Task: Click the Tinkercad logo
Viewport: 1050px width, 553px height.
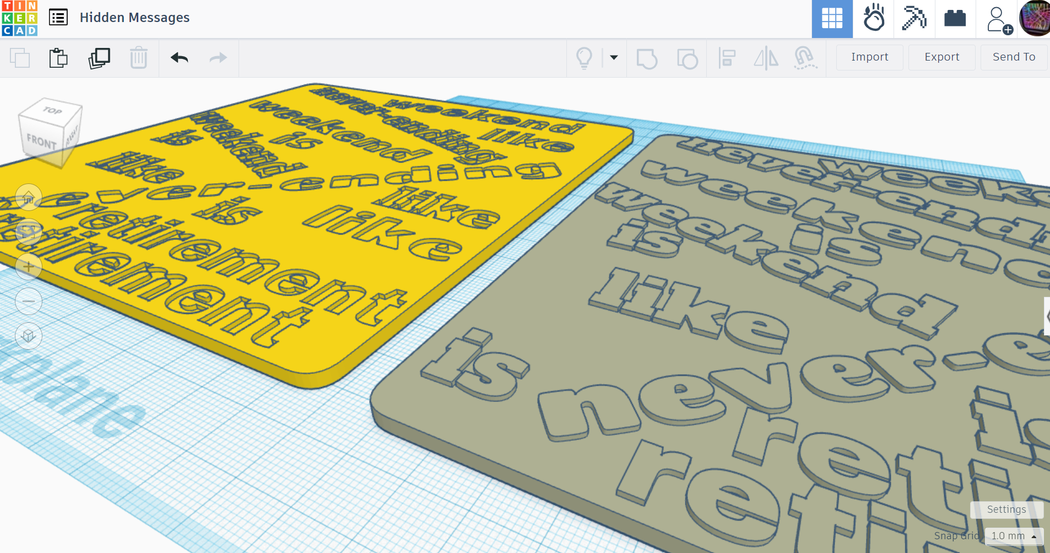Action: pyautogui.click(x=19, y=18)
